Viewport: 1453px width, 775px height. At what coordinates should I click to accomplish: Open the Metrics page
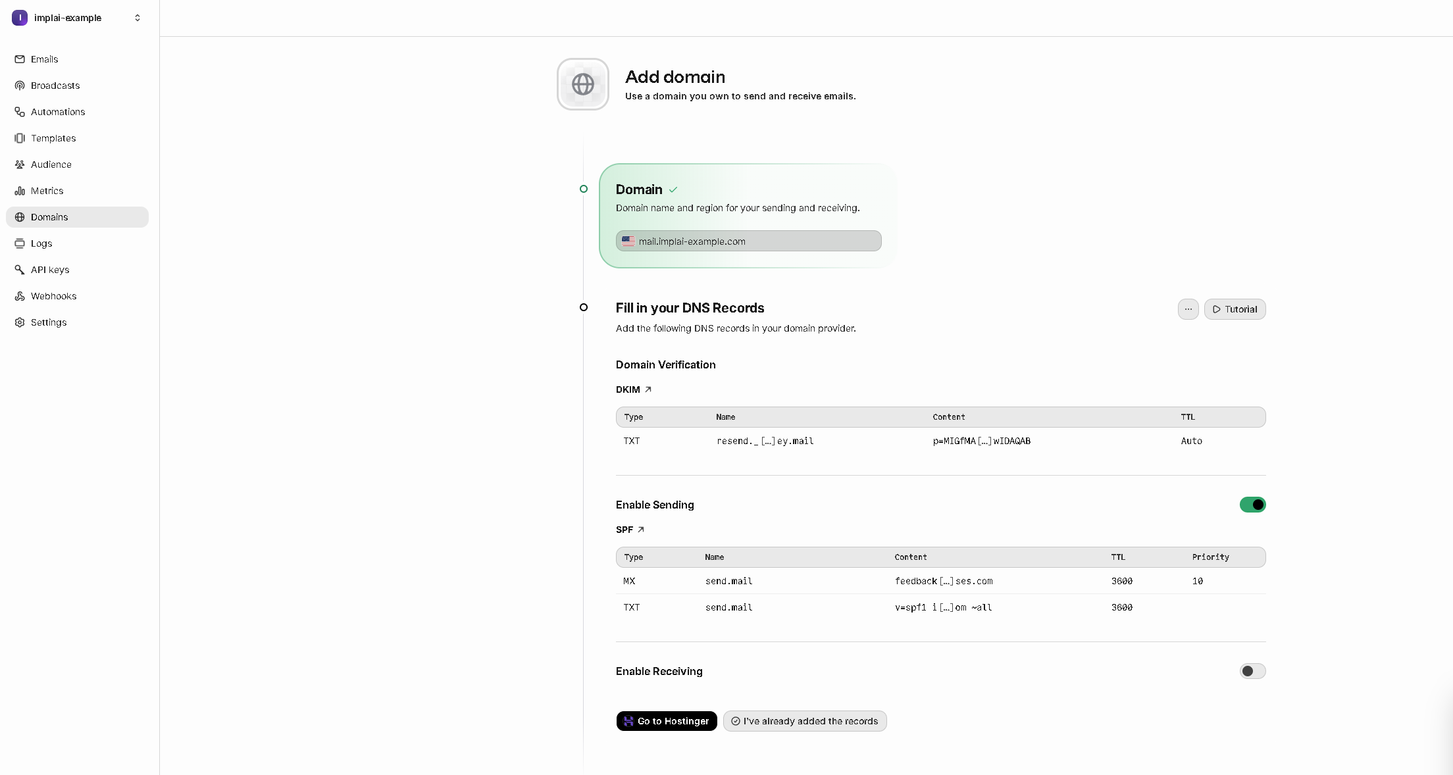(x=77, y=191)
